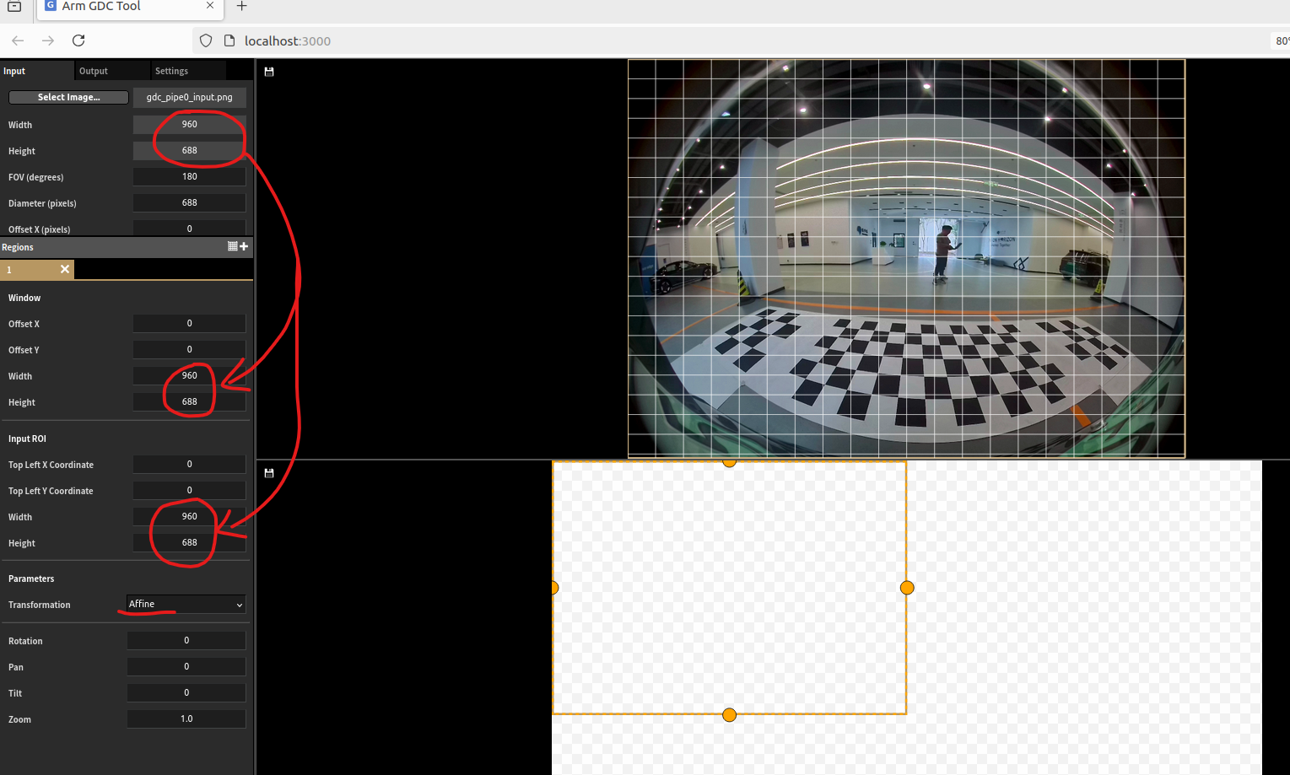
Task: Click the Select Image... button
Action: (x=68, y=97)
